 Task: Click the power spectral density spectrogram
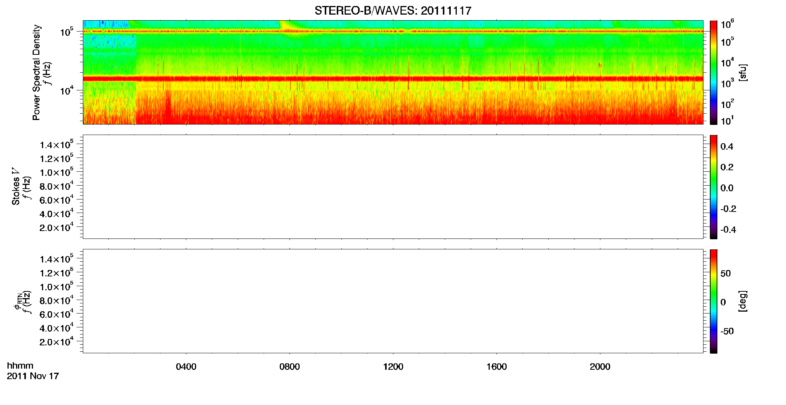click(393, 72)
